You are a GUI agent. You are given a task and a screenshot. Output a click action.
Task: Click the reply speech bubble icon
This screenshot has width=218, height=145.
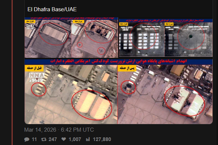[x=27, y=139]
